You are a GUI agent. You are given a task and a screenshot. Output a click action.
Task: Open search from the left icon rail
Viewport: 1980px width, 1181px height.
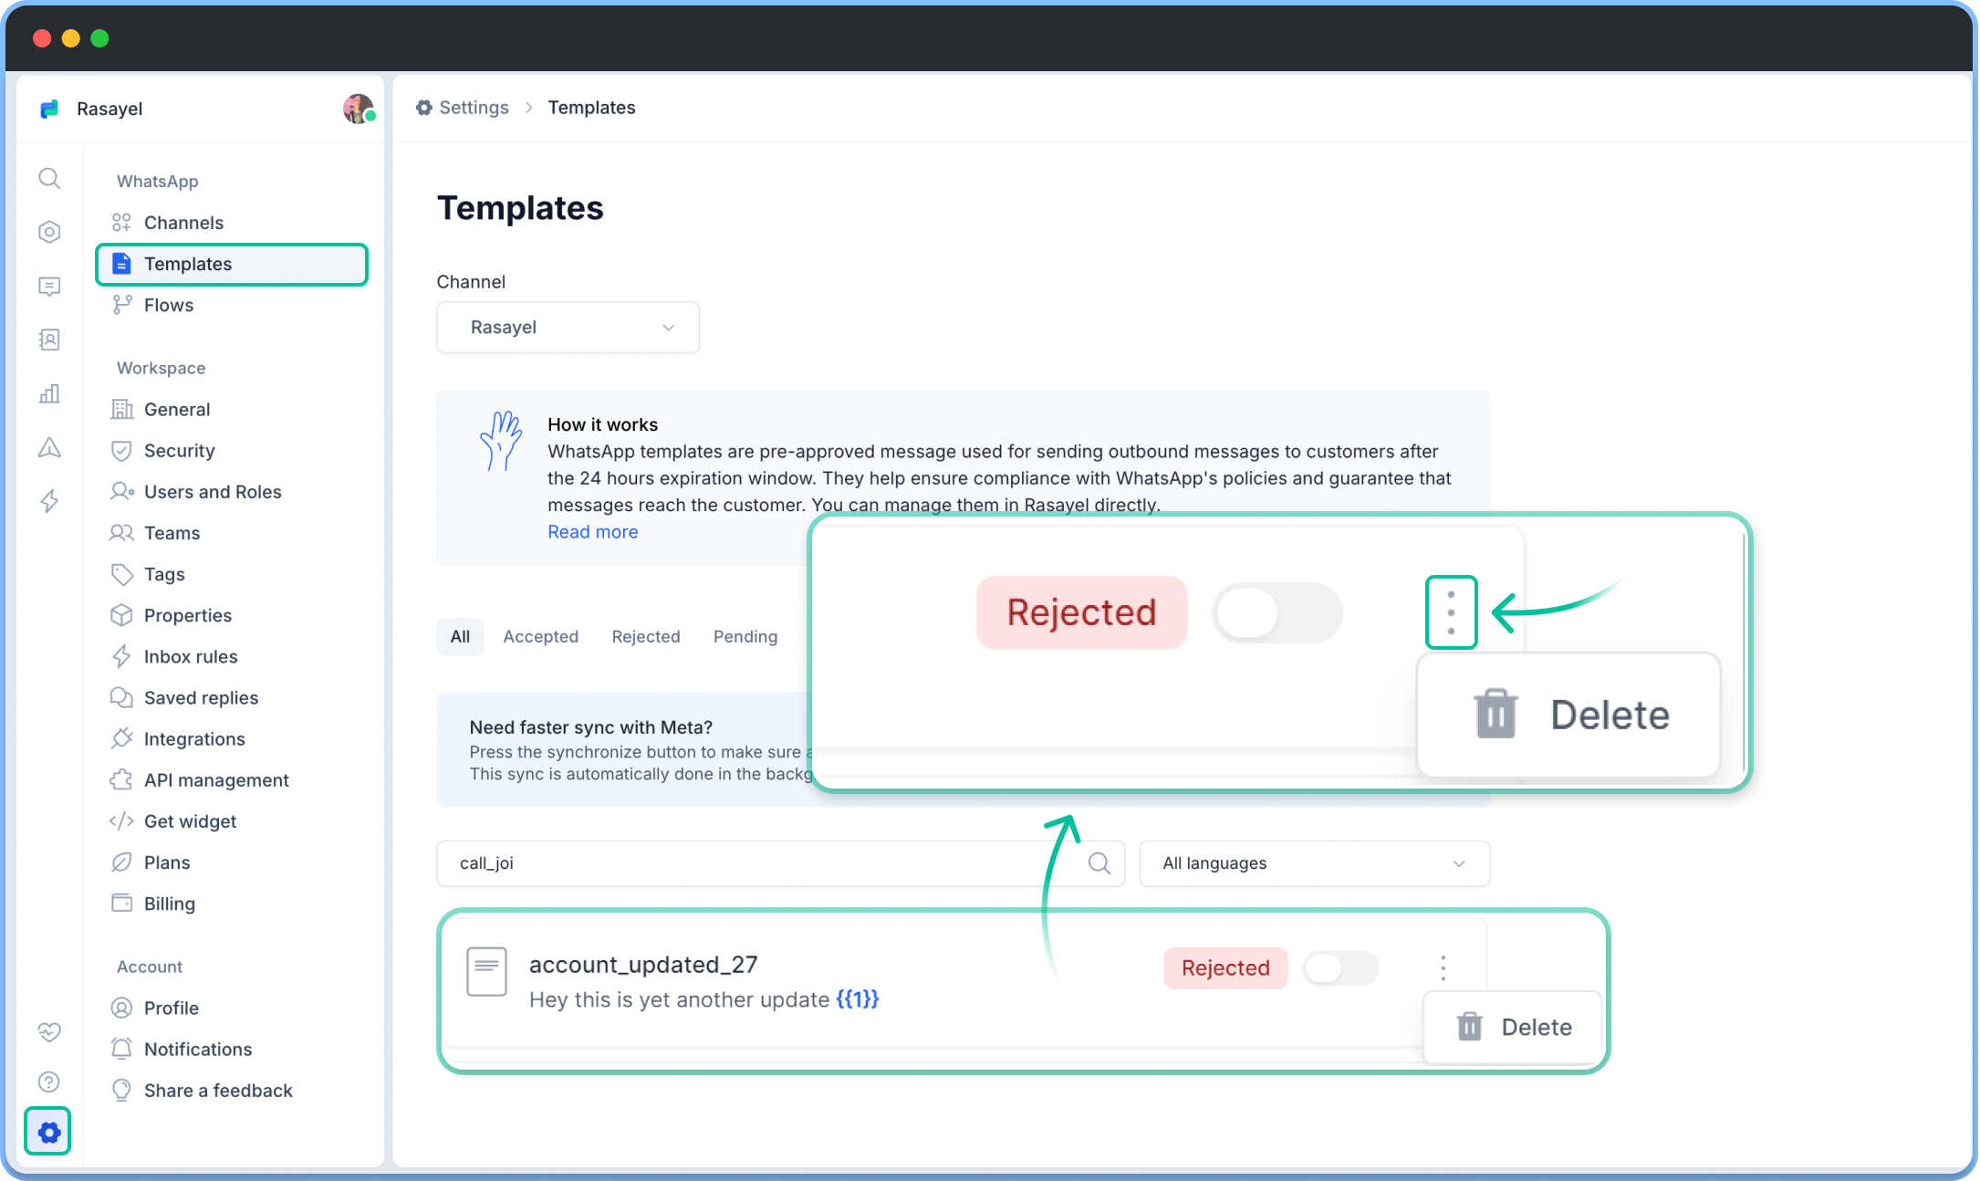[x=48, y=179]
